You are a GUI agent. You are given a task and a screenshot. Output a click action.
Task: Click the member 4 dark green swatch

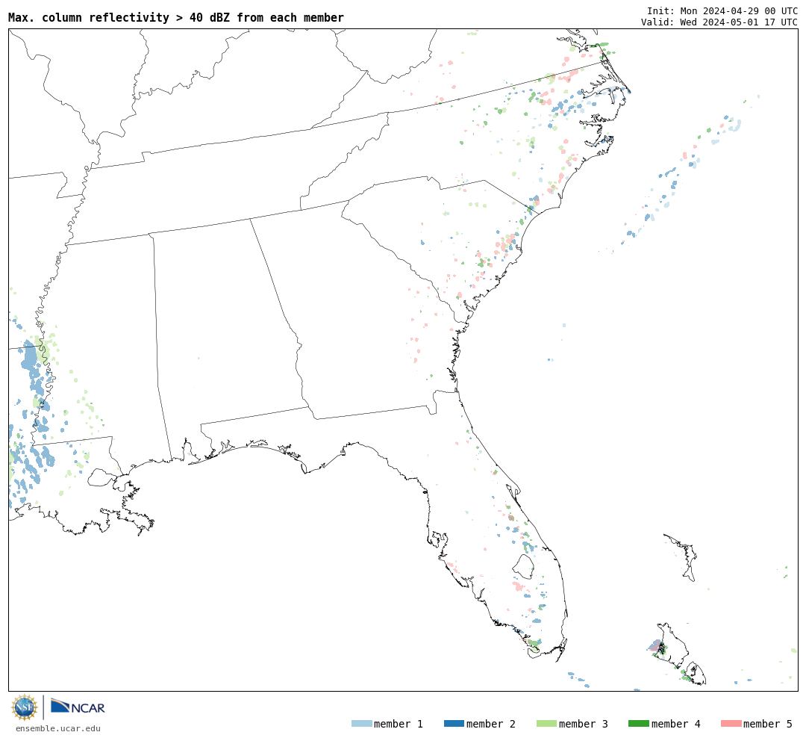pyautogui.click(x=639, y=724)
